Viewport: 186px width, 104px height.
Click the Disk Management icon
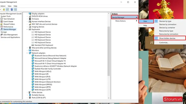click(2, 35)
